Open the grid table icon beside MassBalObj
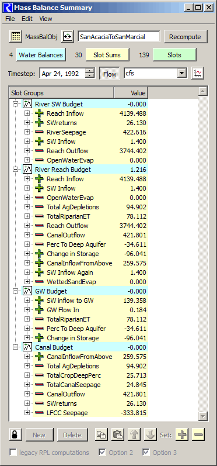This screenshot has height=466, width=217. click(16, 37)
